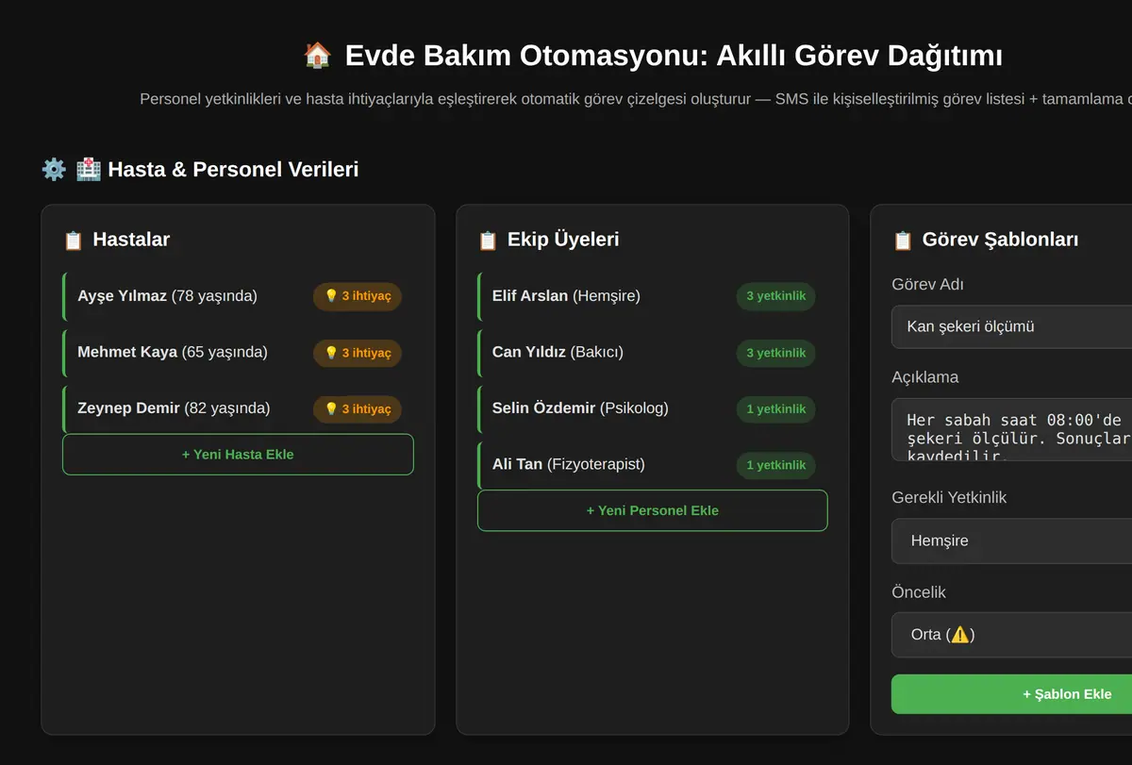Click the 1 yetkinlik badge for Ali Tan
This screenshot has height=765, width=1132.
tap(775, 465)
